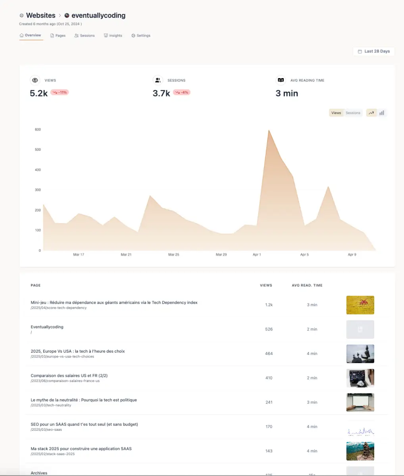
Task: Switch chart to line graph icon
Action: click(x=371, y=113)
